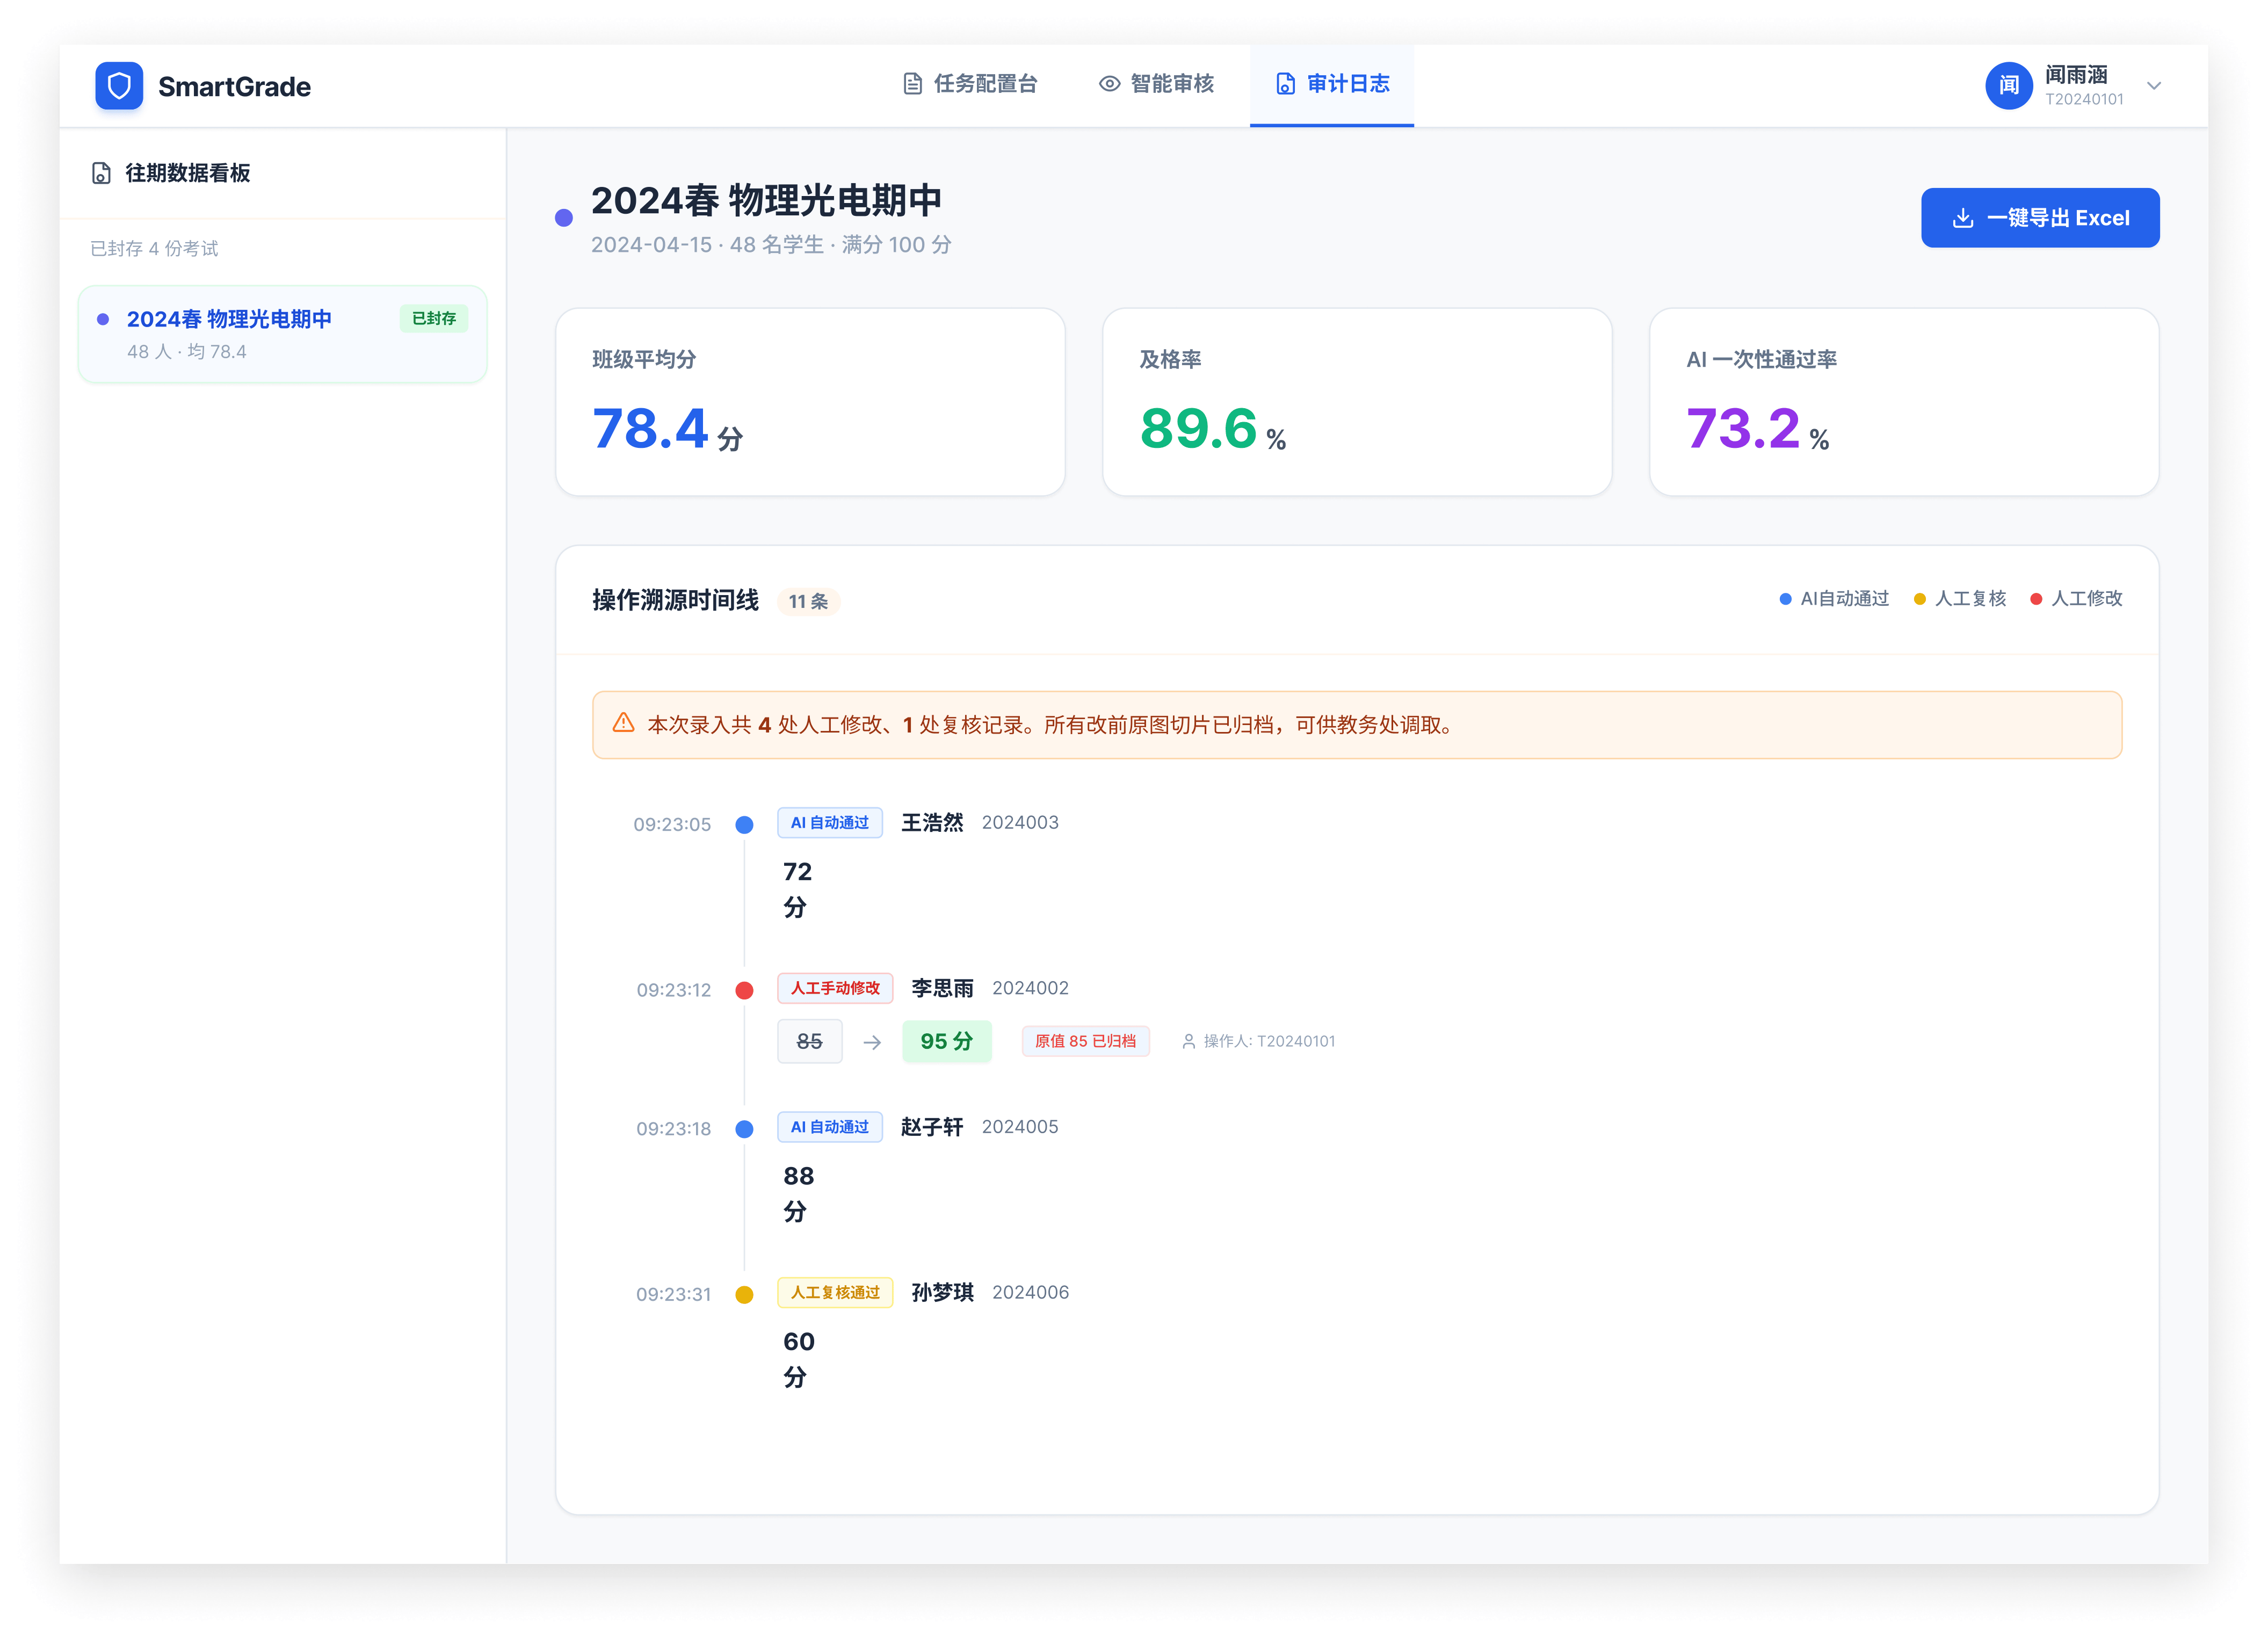Viewport: 2268px width, 1638px height.
Task: Click the 已封存 status badge
Action: pyautogui.click(x=434, y=318)
